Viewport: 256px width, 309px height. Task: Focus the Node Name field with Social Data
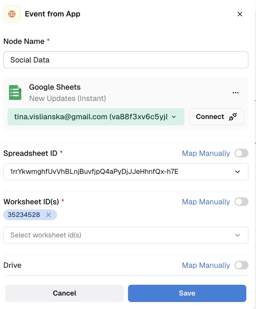click(x=126, y=60)
